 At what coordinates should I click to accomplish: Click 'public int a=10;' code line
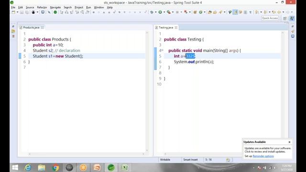tap(48, 45)
